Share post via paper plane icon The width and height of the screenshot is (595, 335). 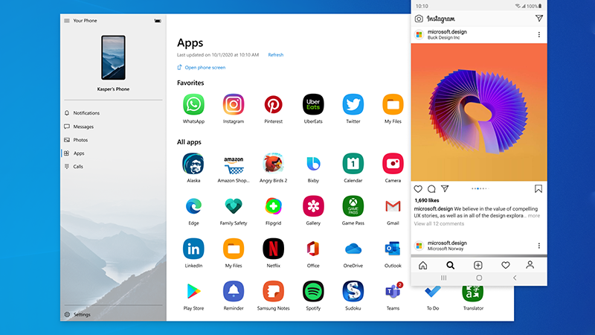(x=445, y=188)
